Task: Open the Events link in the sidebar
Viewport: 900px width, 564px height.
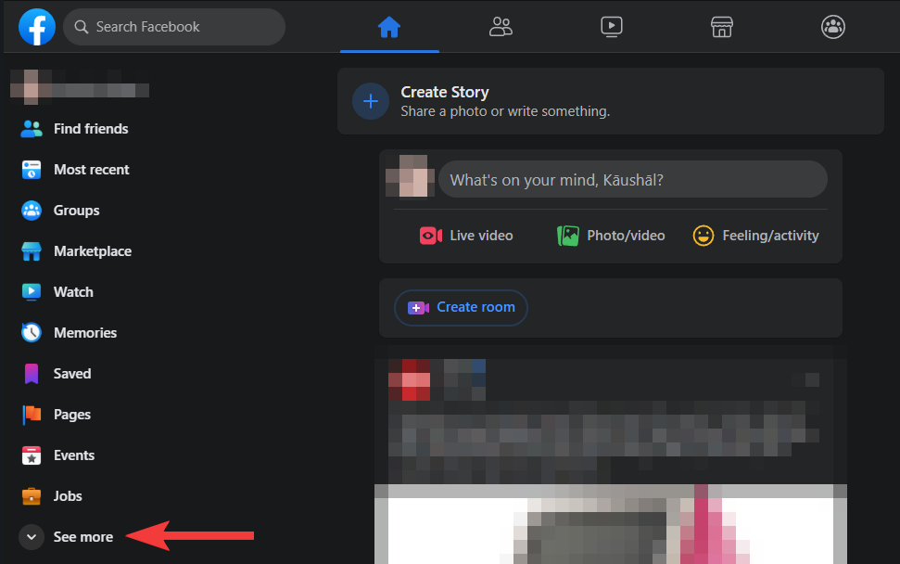Action: click(74, 455)
